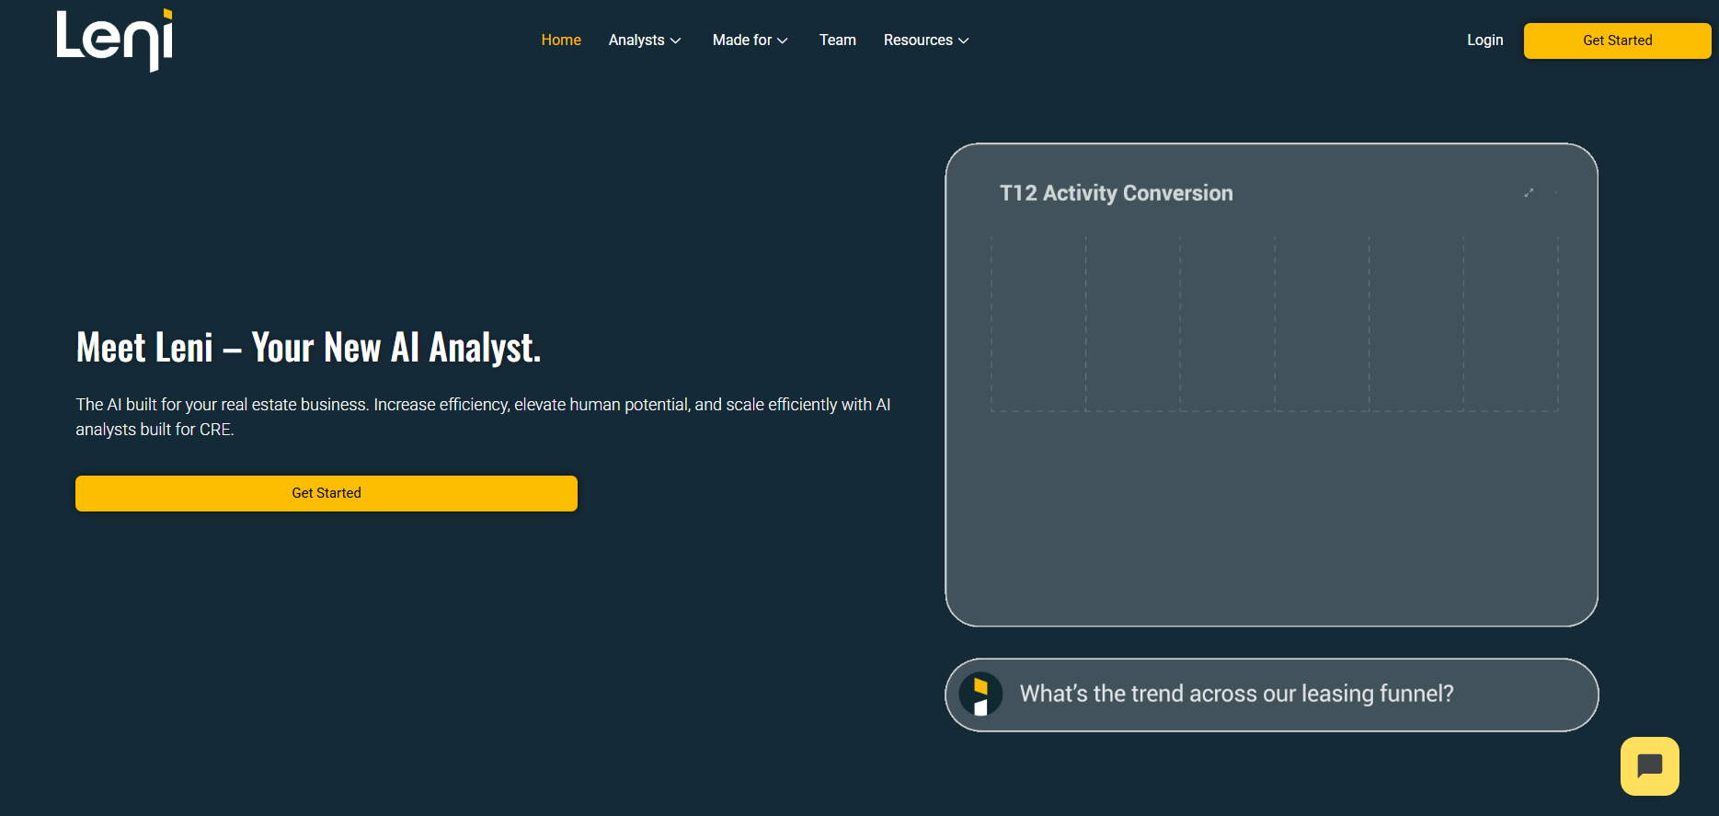This screenshot has height=816, width=1719.
Task: Click the hero Get Started button below tagline
Action: (x=327, y=493)
